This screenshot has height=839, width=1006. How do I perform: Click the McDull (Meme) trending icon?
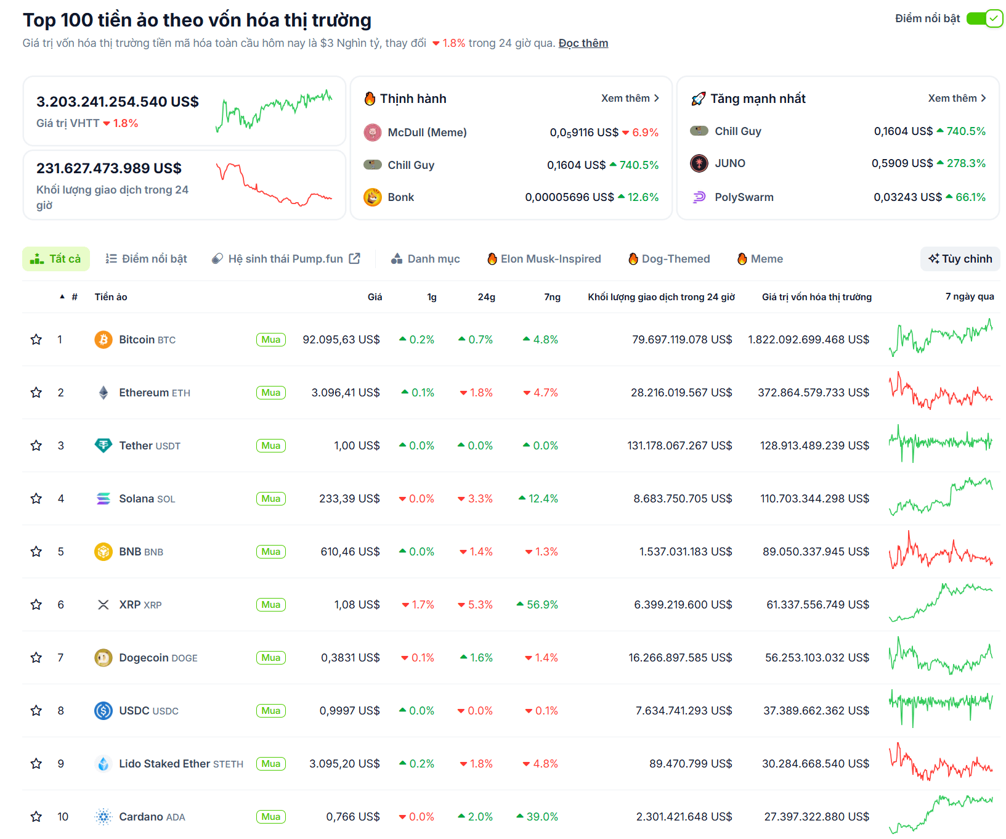pos(373,133)
